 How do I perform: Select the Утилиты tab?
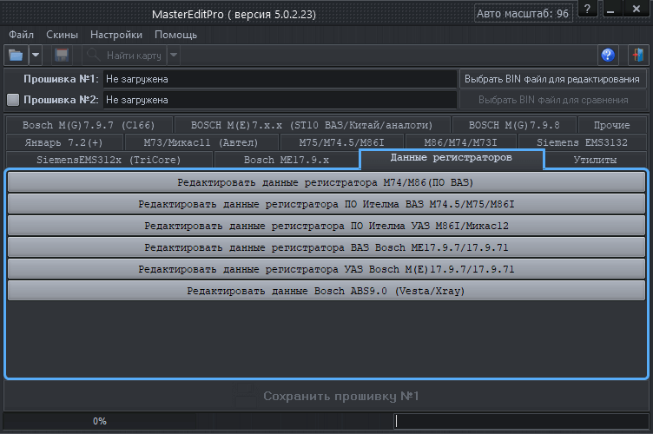click(x=595, y=160)
